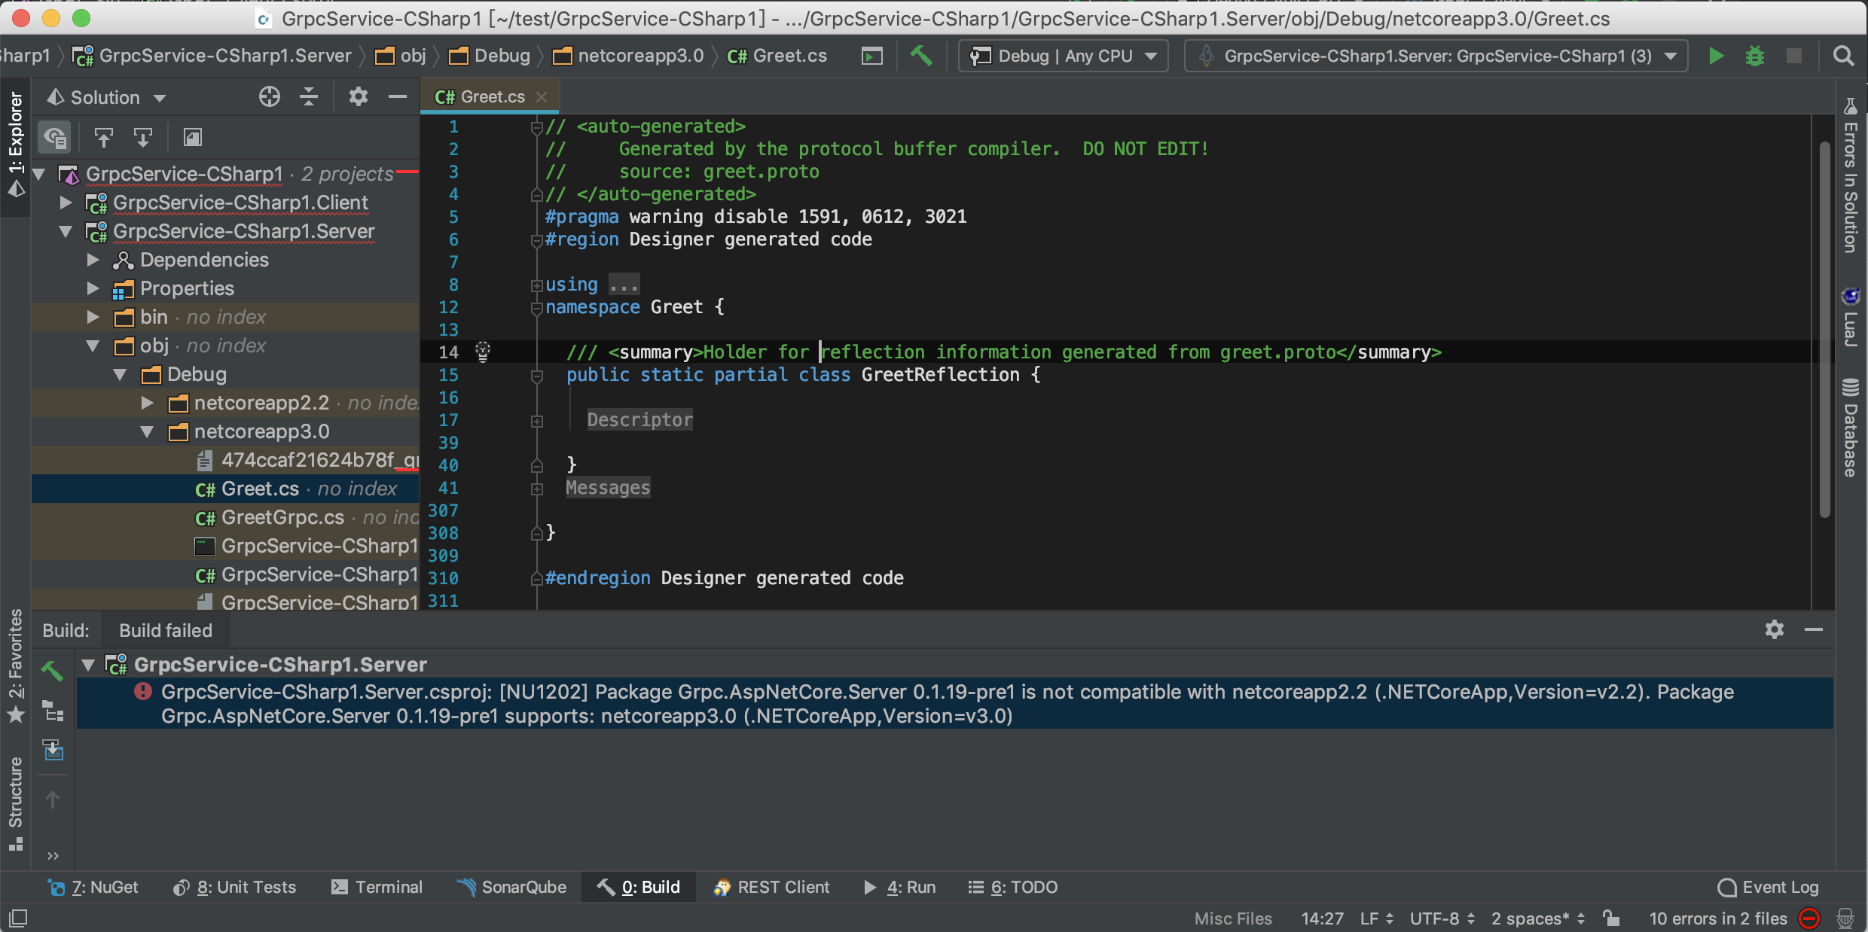
Task: Open Search Everywhere magnifier icon
Action: [1843, 56]
